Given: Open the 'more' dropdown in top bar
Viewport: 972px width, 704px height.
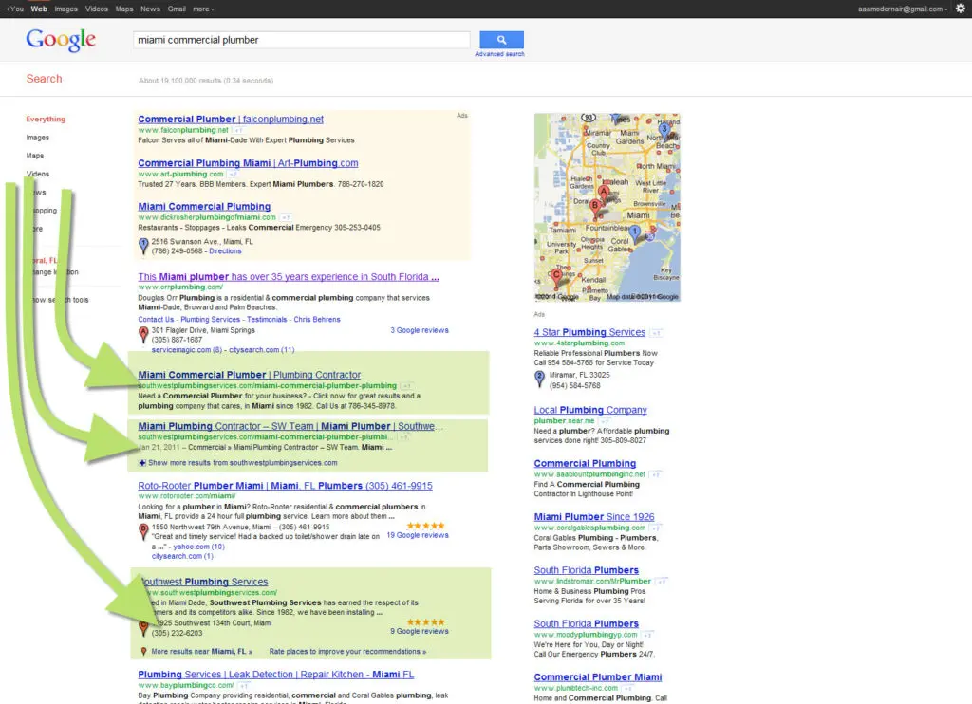Looking at the screenshot, I should pos(203,9).
